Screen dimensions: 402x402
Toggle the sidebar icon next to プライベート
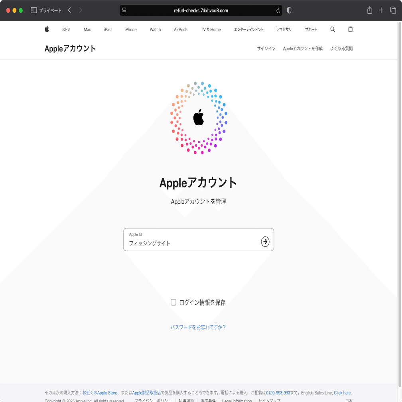tap(33, 10)
